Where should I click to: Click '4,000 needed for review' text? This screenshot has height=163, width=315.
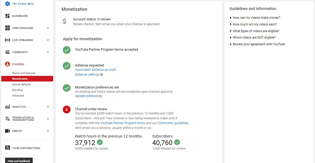pyautogui.click(x=91, y=149)
